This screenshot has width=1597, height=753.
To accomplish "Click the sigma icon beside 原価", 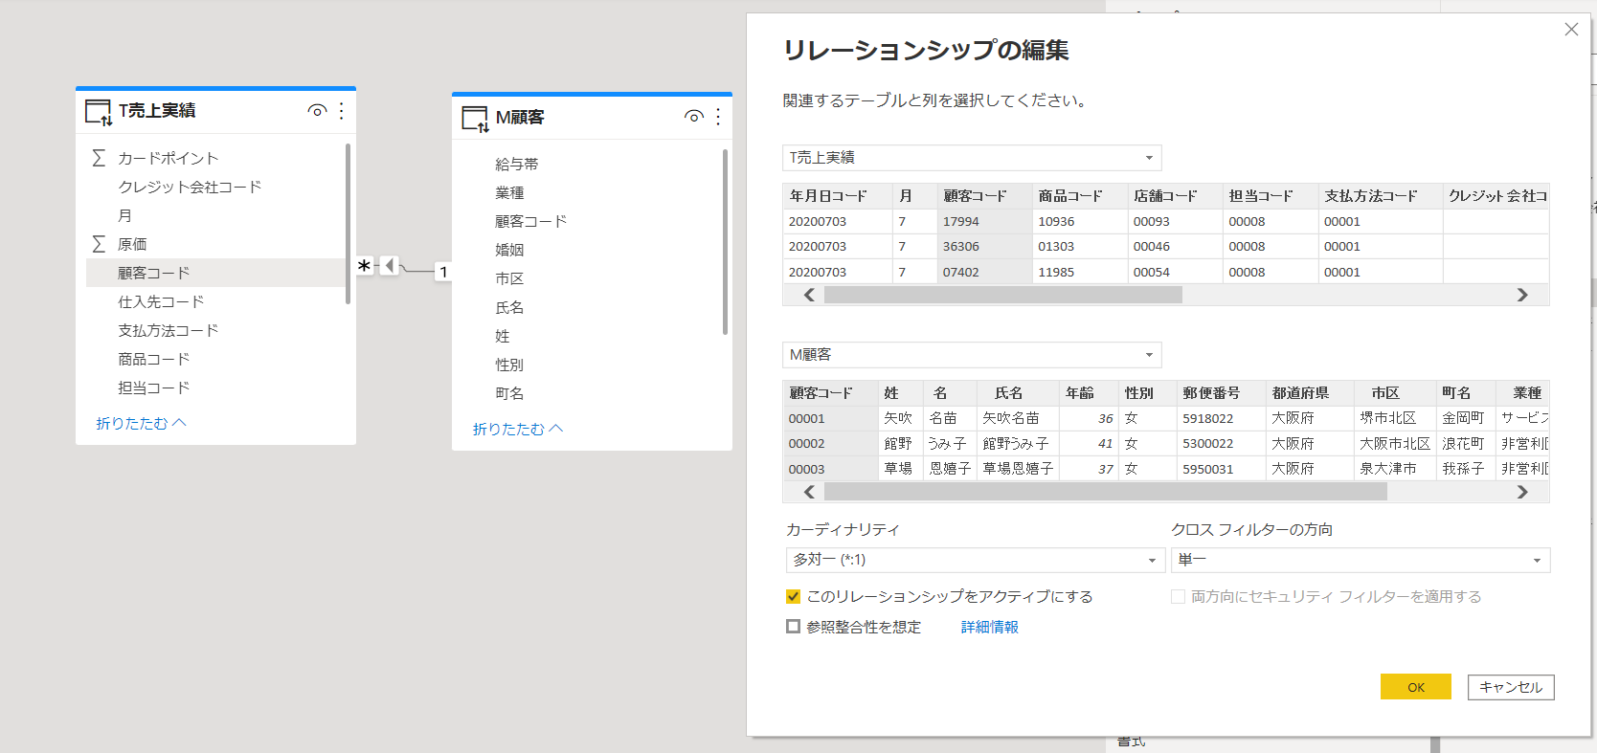I will (99, 244).
